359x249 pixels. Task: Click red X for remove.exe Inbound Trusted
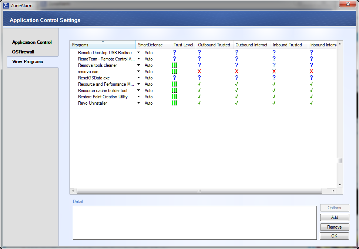274,72
